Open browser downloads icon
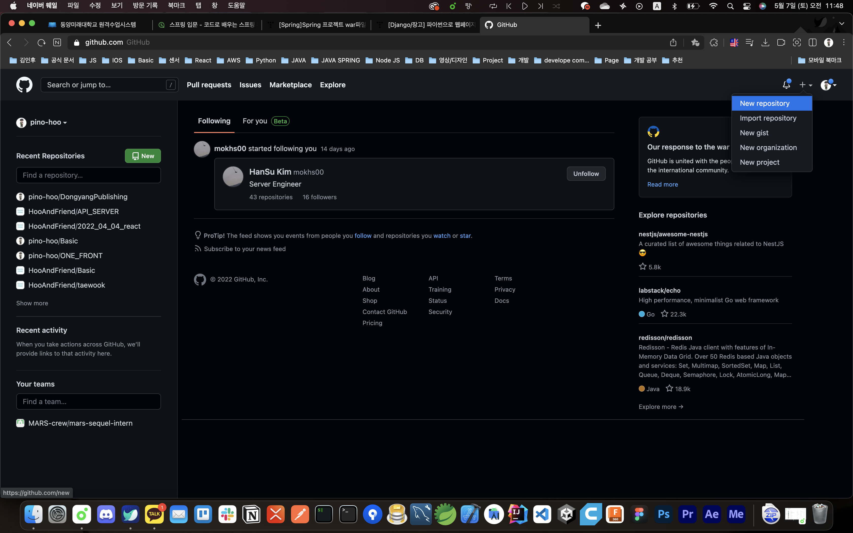The image size is (853, 533). [765, 43]
